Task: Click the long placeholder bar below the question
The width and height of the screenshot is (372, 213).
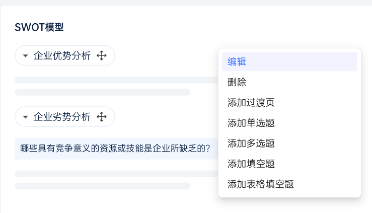Action: tap(116, 174)
